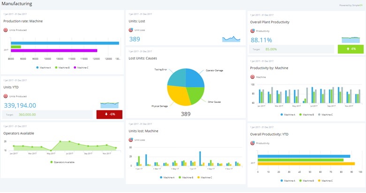This screenshot has height=193, width=366.
Task: Toggle Machine-A legend in Productivity by: Machine chart
Action: (x=288, y=115)
